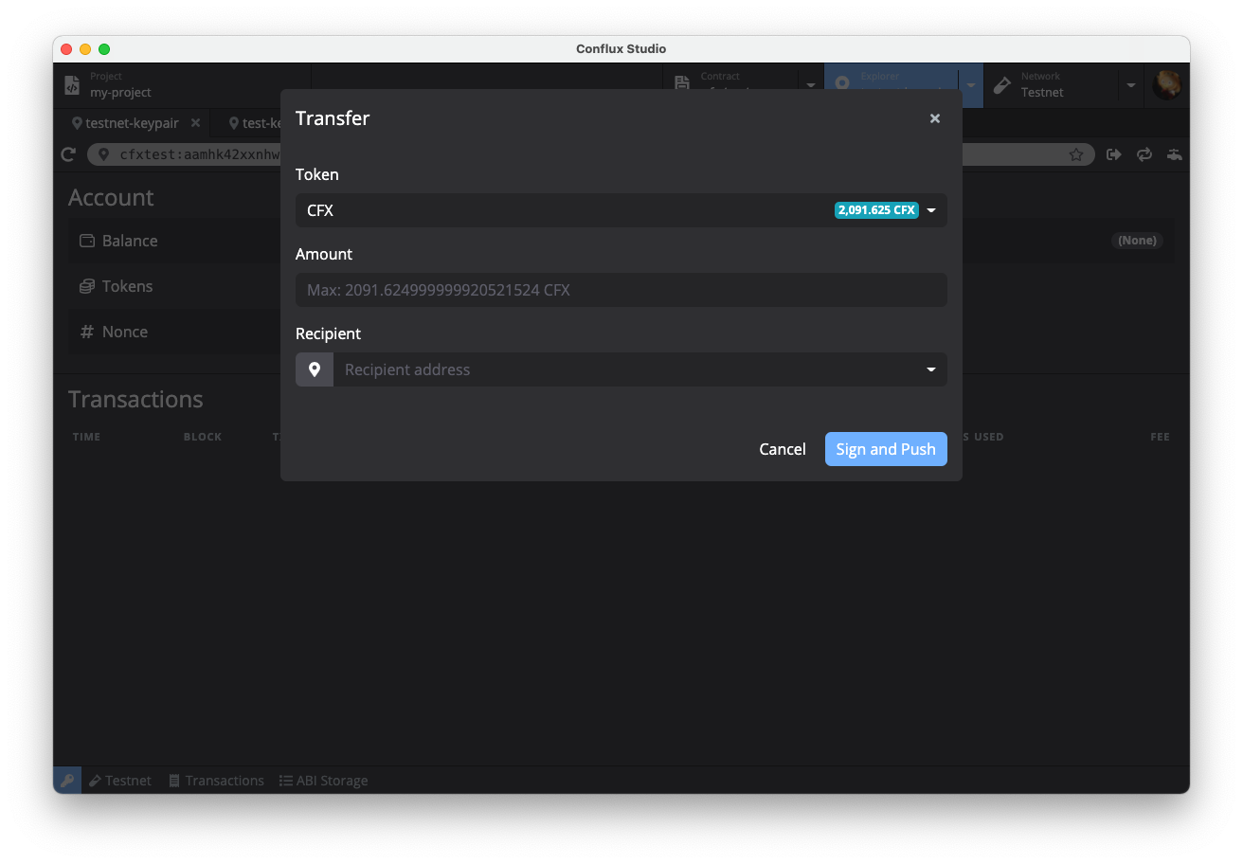This screenshot has width=1243, height=864.
Task: Open the my-project Project menu
Action: (x=182, y=85)
